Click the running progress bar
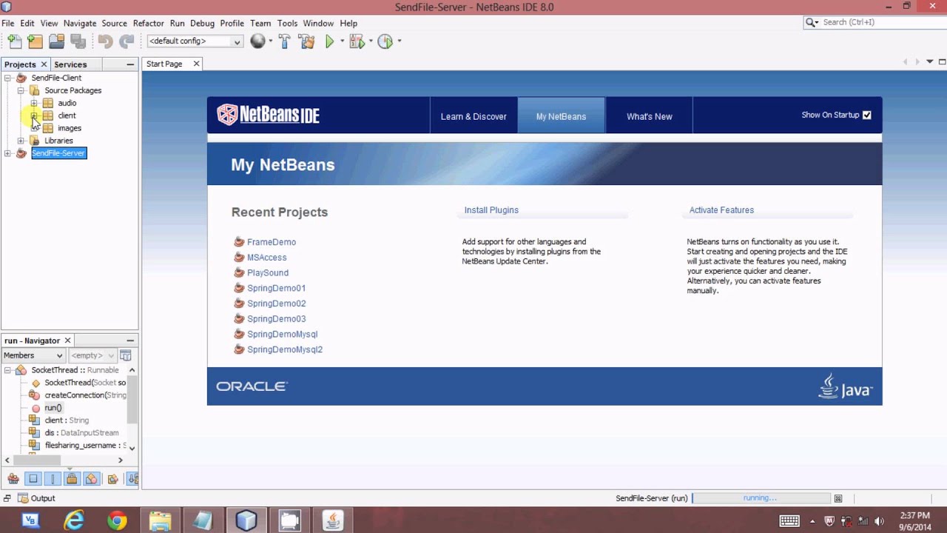The image size is (947, 533). click(761, 498)
